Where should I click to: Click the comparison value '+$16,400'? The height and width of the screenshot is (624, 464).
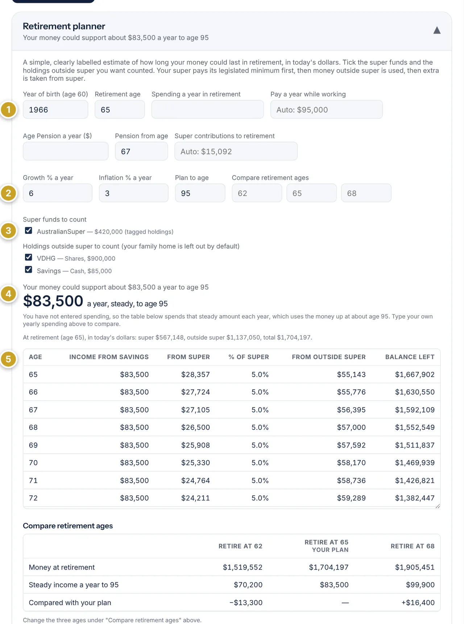tap(418, 603)
